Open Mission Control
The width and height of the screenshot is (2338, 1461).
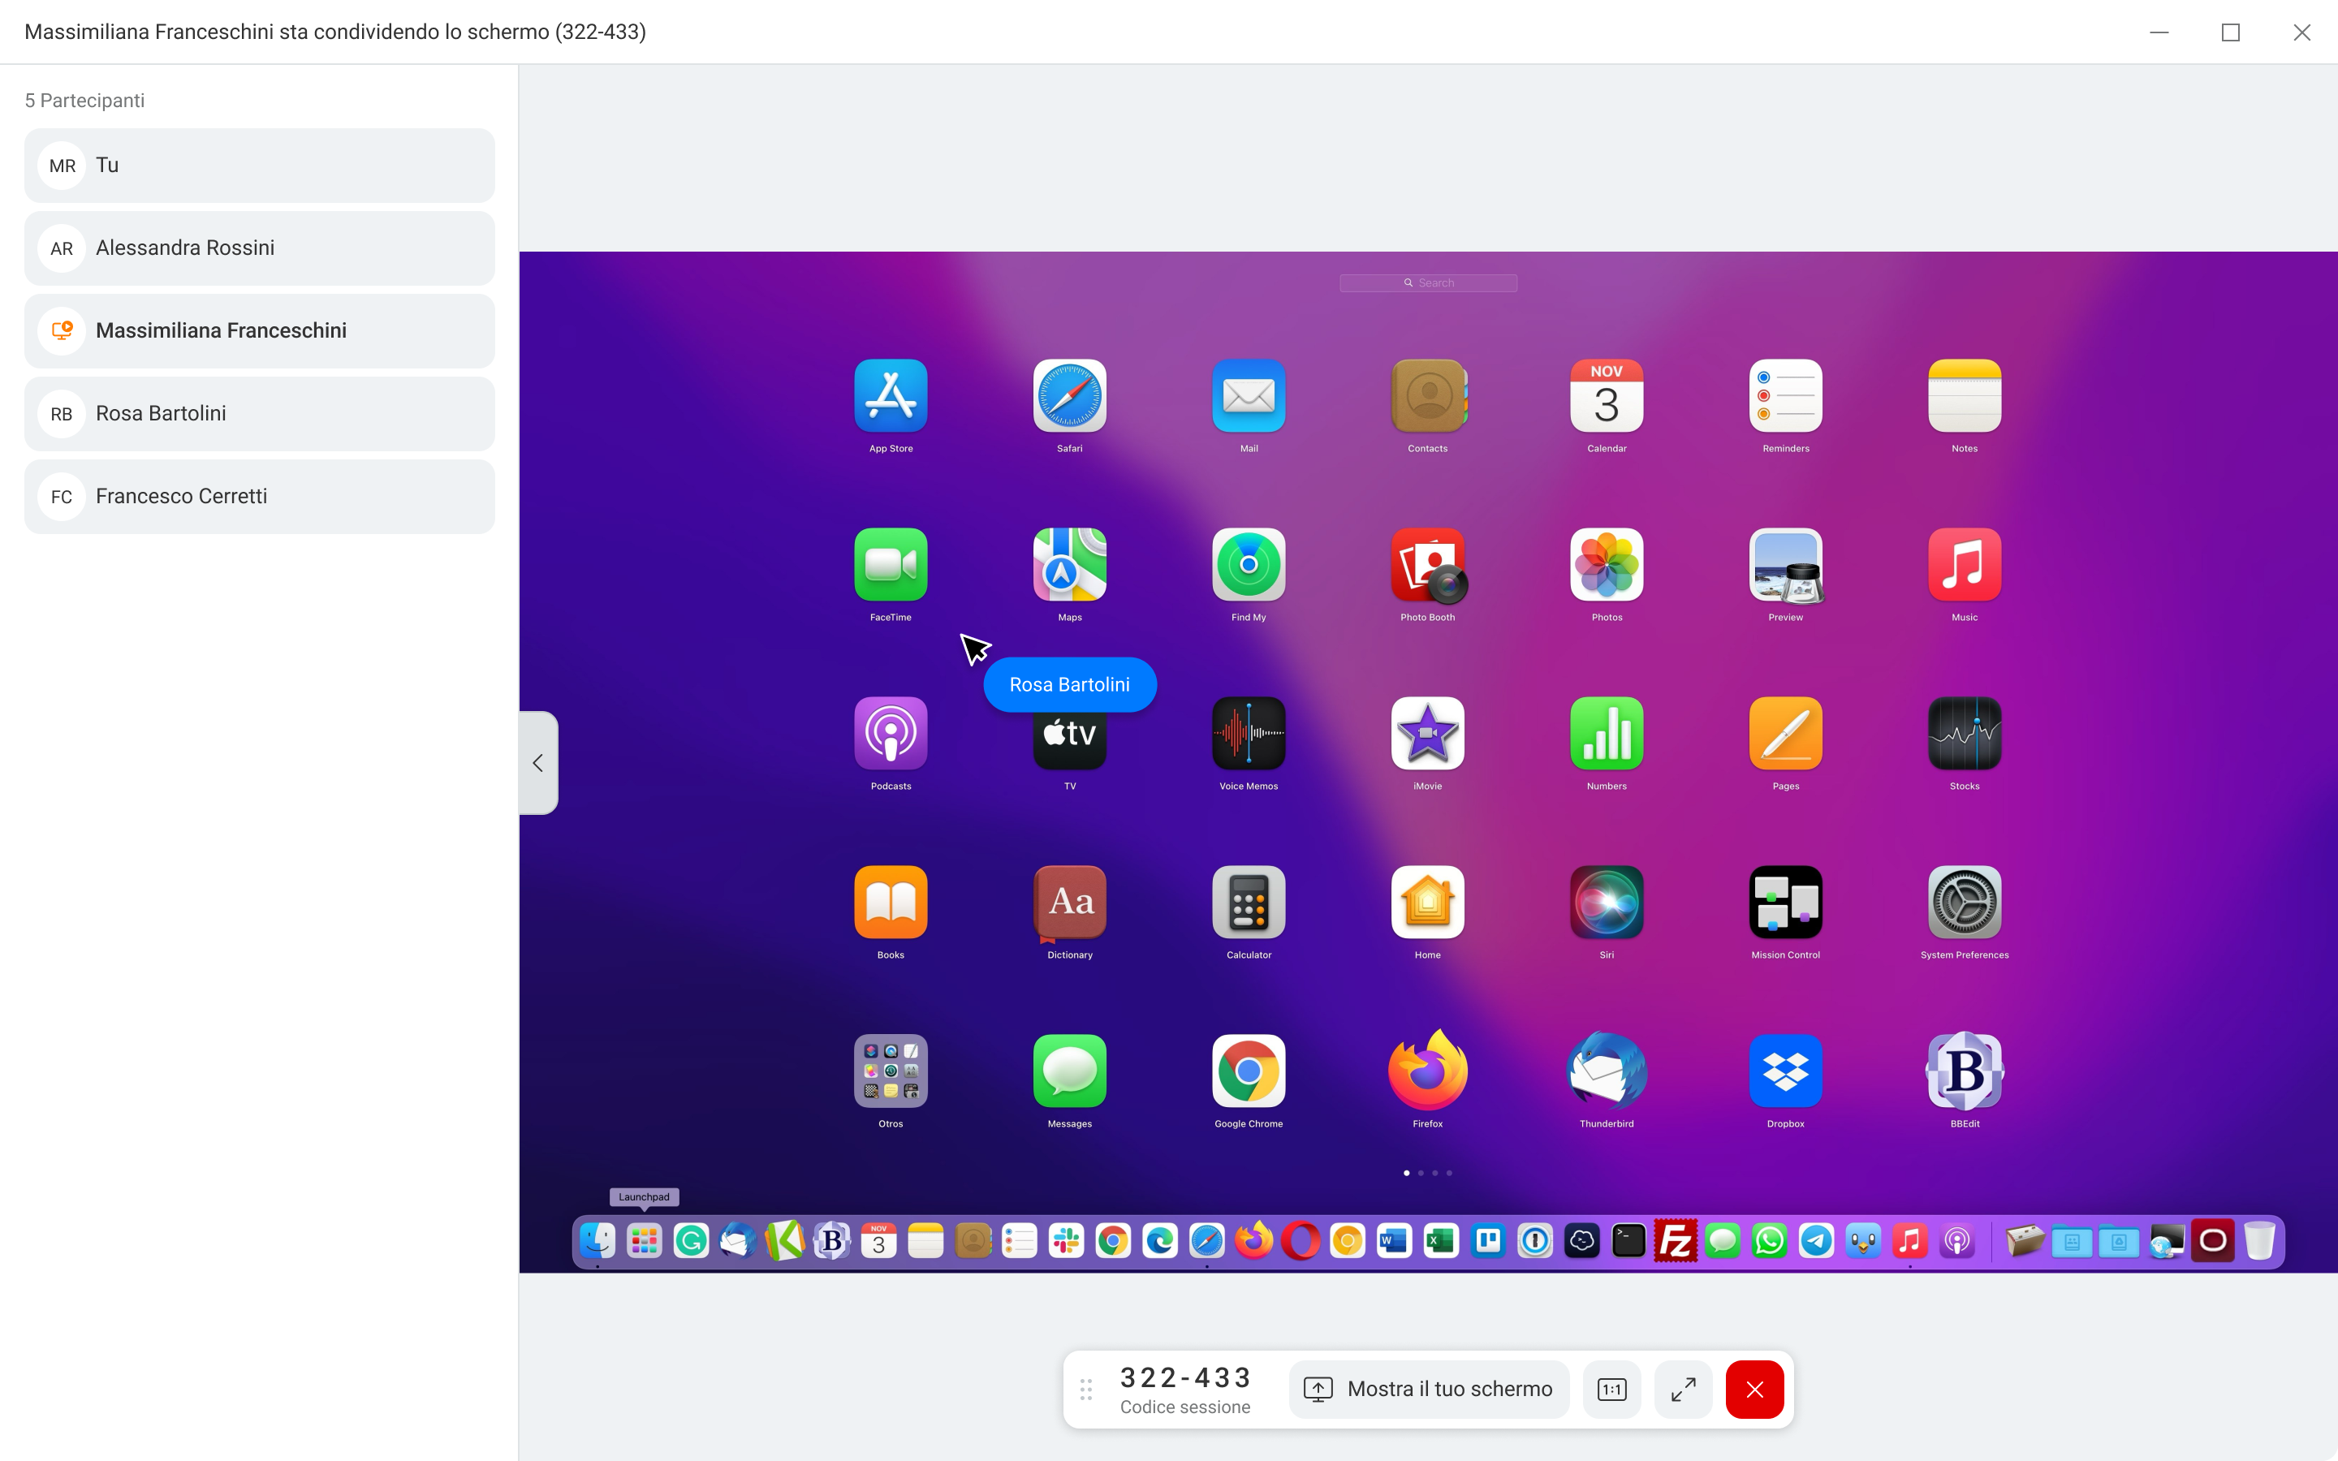(x=1785, y=903)
